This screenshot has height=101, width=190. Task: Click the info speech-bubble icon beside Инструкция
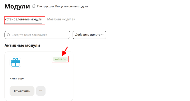[x=34, y=6]
